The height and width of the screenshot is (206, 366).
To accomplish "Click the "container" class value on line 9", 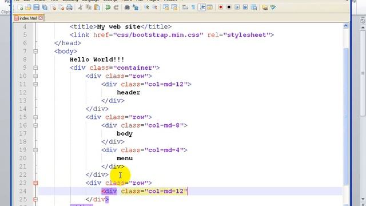I will [134, 68].
